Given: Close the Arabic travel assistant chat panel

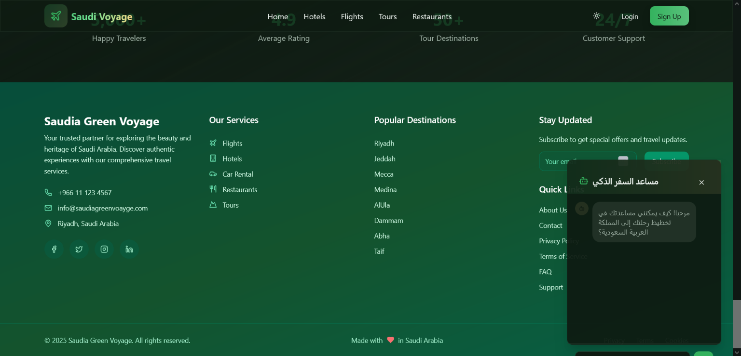Looking at the screenshot, I should pos(701,182).
